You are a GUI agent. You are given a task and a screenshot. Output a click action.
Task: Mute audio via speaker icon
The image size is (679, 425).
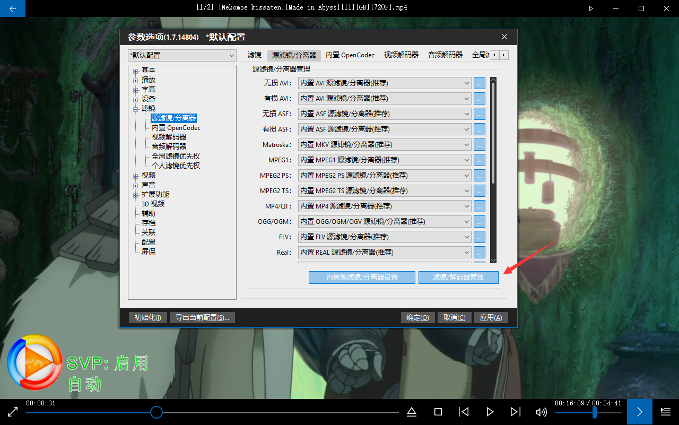(x=541, y=412)
